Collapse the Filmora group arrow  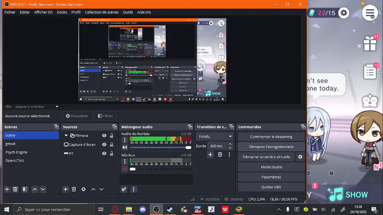tap(66, 136)
